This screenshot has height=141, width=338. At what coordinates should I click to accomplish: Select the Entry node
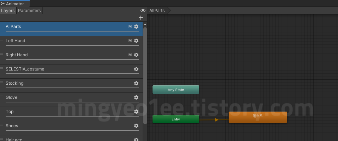pos(176,119)
